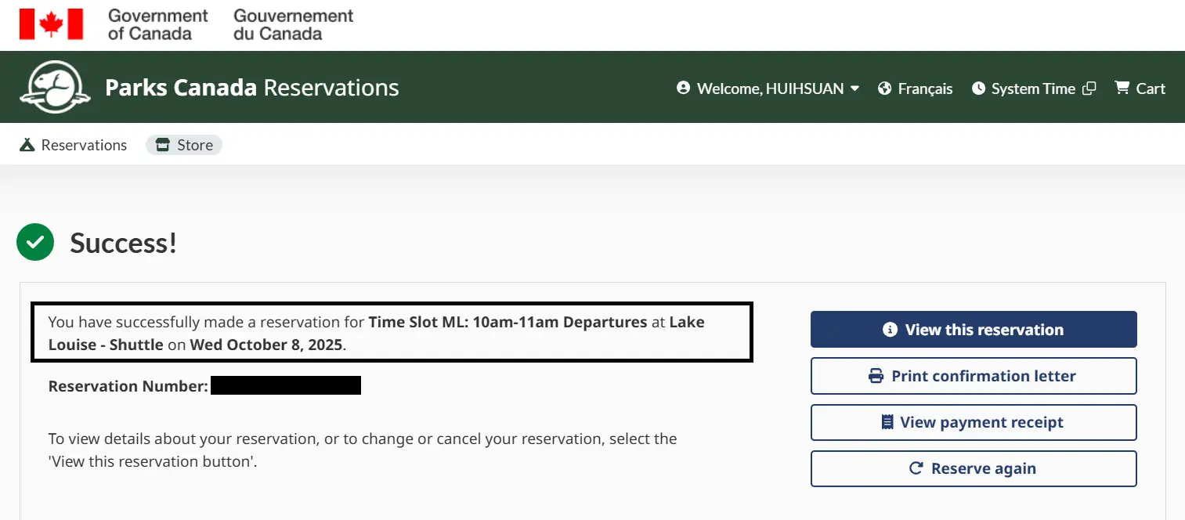
Task: Click Print confirmation letter button
Action: pyautogui.click(x=974, y=376)
